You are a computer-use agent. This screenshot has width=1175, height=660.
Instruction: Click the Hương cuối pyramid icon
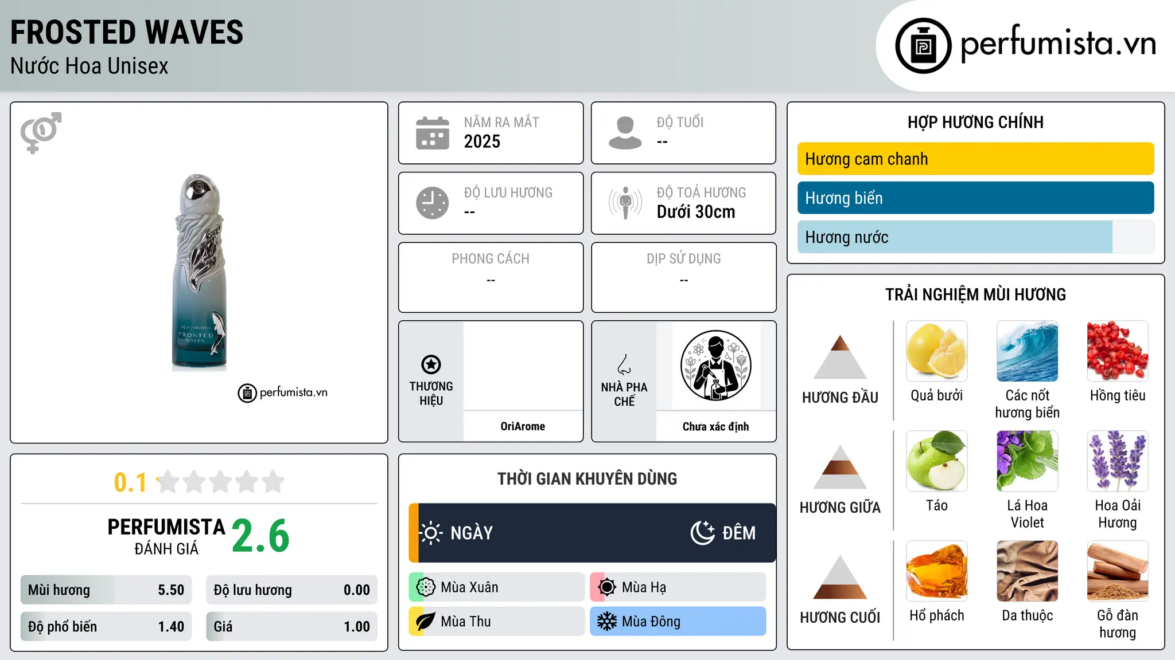840,577
